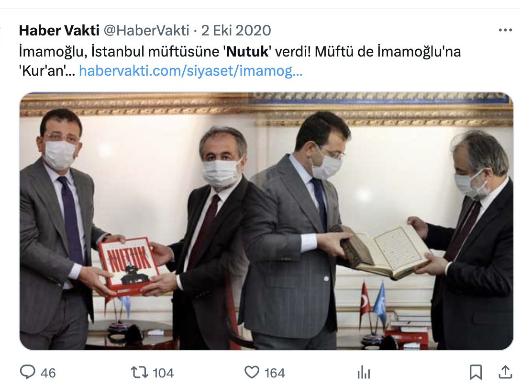
Task: Open the Haber Vakti profile name
Action: click(59, 30)
